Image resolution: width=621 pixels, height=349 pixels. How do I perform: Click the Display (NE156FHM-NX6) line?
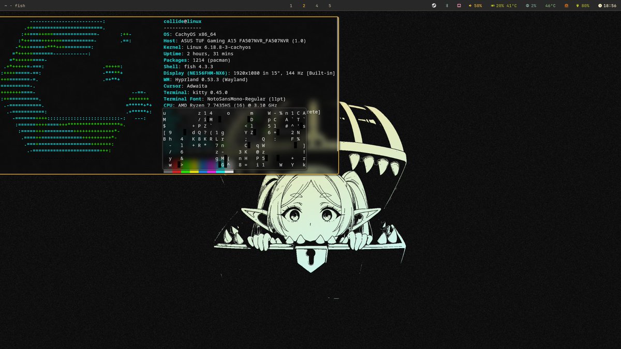point(249,73)
